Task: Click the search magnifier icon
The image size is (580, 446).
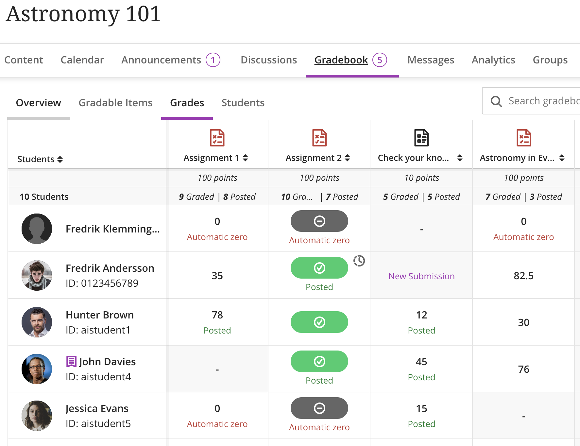Action: (496, 101)
